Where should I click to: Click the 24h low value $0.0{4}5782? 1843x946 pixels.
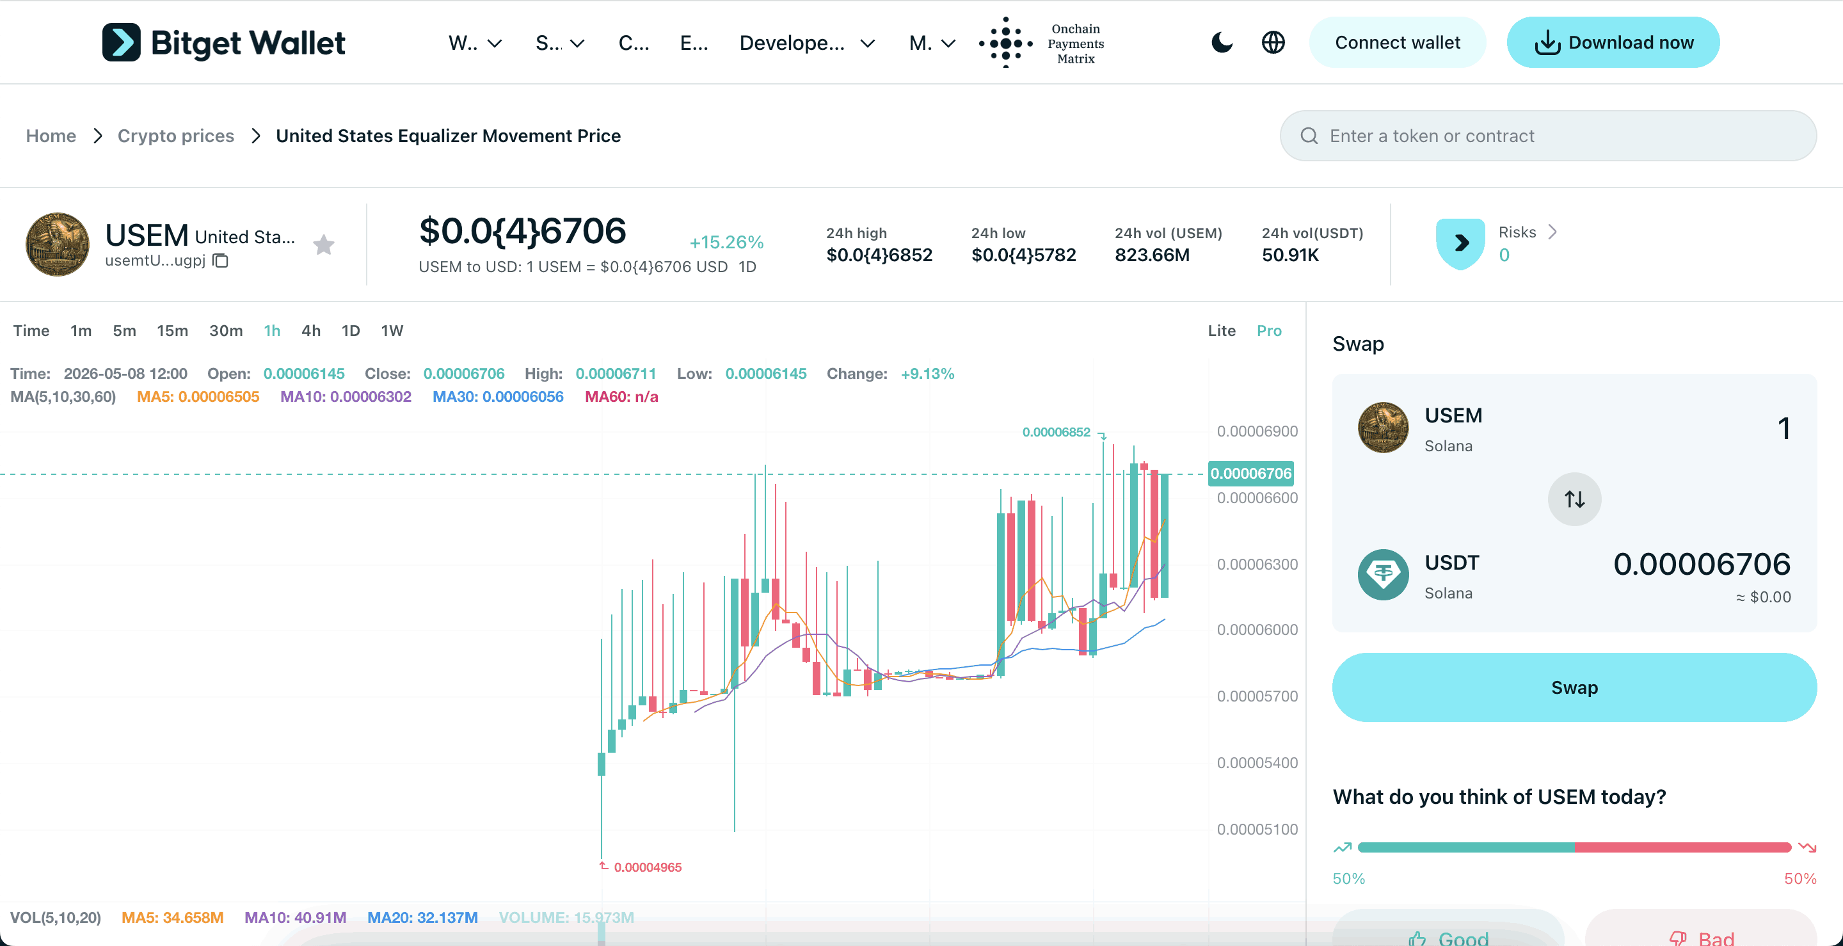pos(1024,255)
